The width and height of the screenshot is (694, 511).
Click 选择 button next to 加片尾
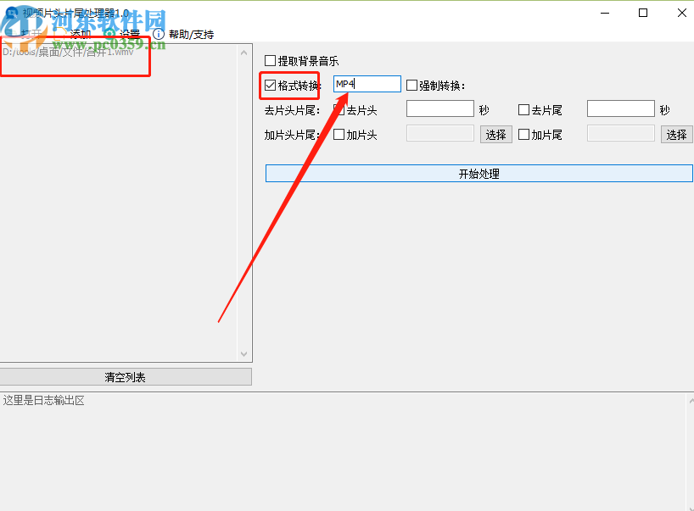(x=677, y=135)
